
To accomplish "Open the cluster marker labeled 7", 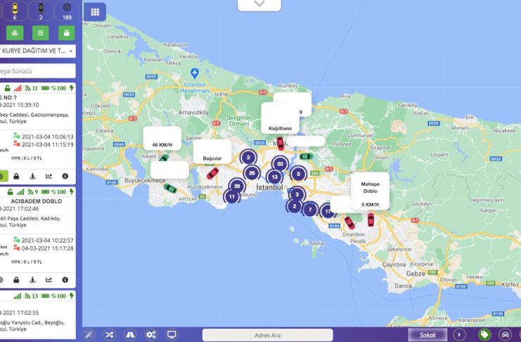I will pos(310,209).
